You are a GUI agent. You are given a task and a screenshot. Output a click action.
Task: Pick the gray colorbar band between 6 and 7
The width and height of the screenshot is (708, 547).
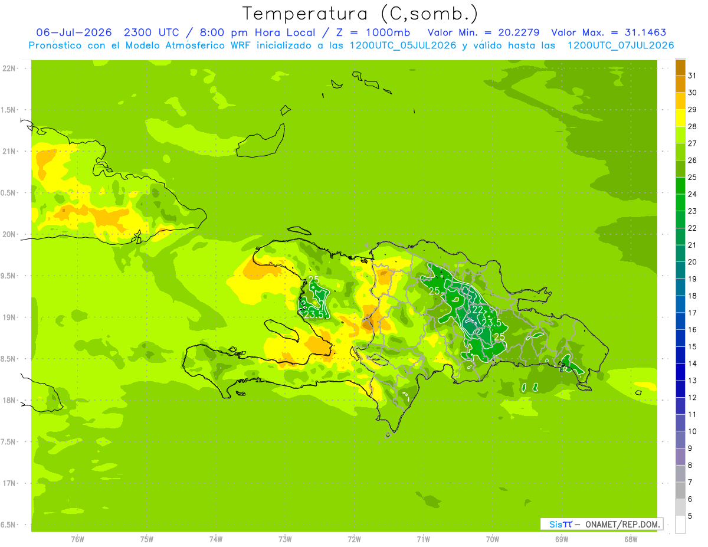[680, 491]
